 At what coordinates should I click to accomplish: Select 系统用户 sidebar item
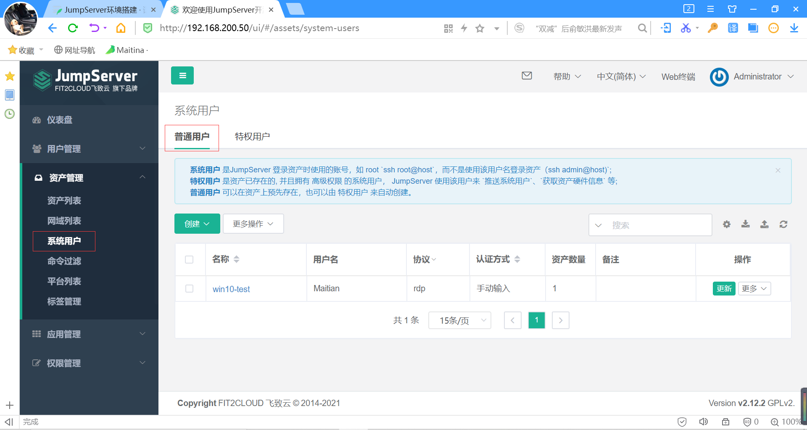(x=64, y=241)
